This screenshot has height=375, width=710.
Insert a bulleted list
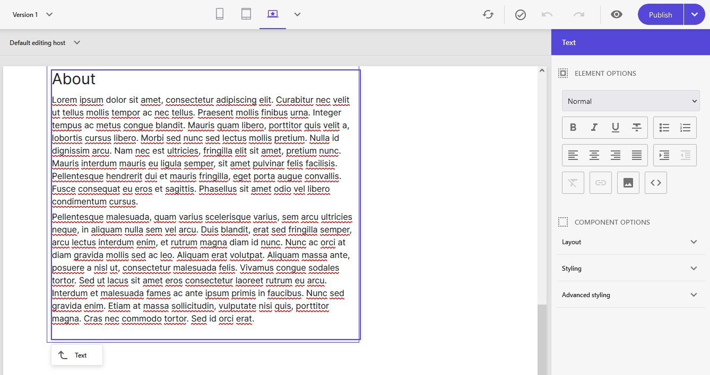(664, 127)
